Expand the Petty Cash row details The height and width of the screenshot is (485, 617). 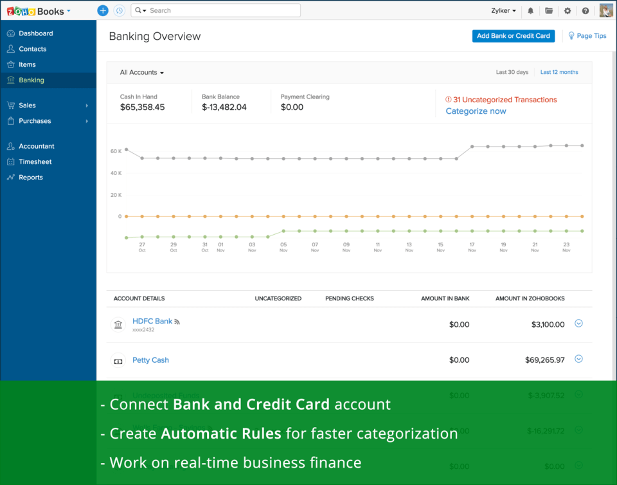578,359
